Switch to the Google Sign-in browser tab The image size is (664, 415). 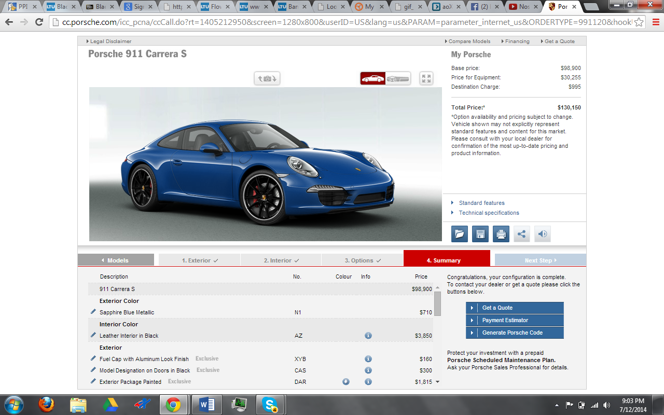click(138, 7)
